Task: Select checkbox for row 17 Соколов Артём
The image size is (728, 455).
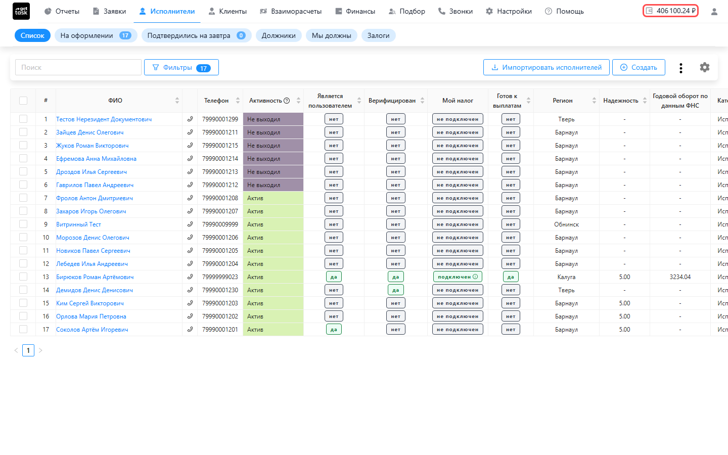Action: point(23,329)
